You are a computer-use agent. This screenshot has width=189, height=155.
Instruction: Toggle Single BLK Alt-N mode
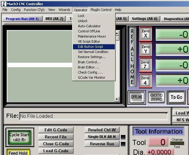coord(102,137)
